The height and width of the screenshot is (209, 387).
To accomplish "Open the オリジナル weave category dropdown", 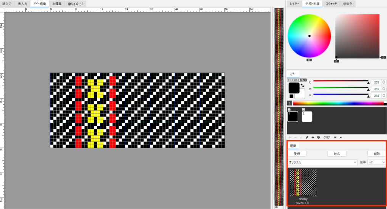I will [x=323, y=162].
